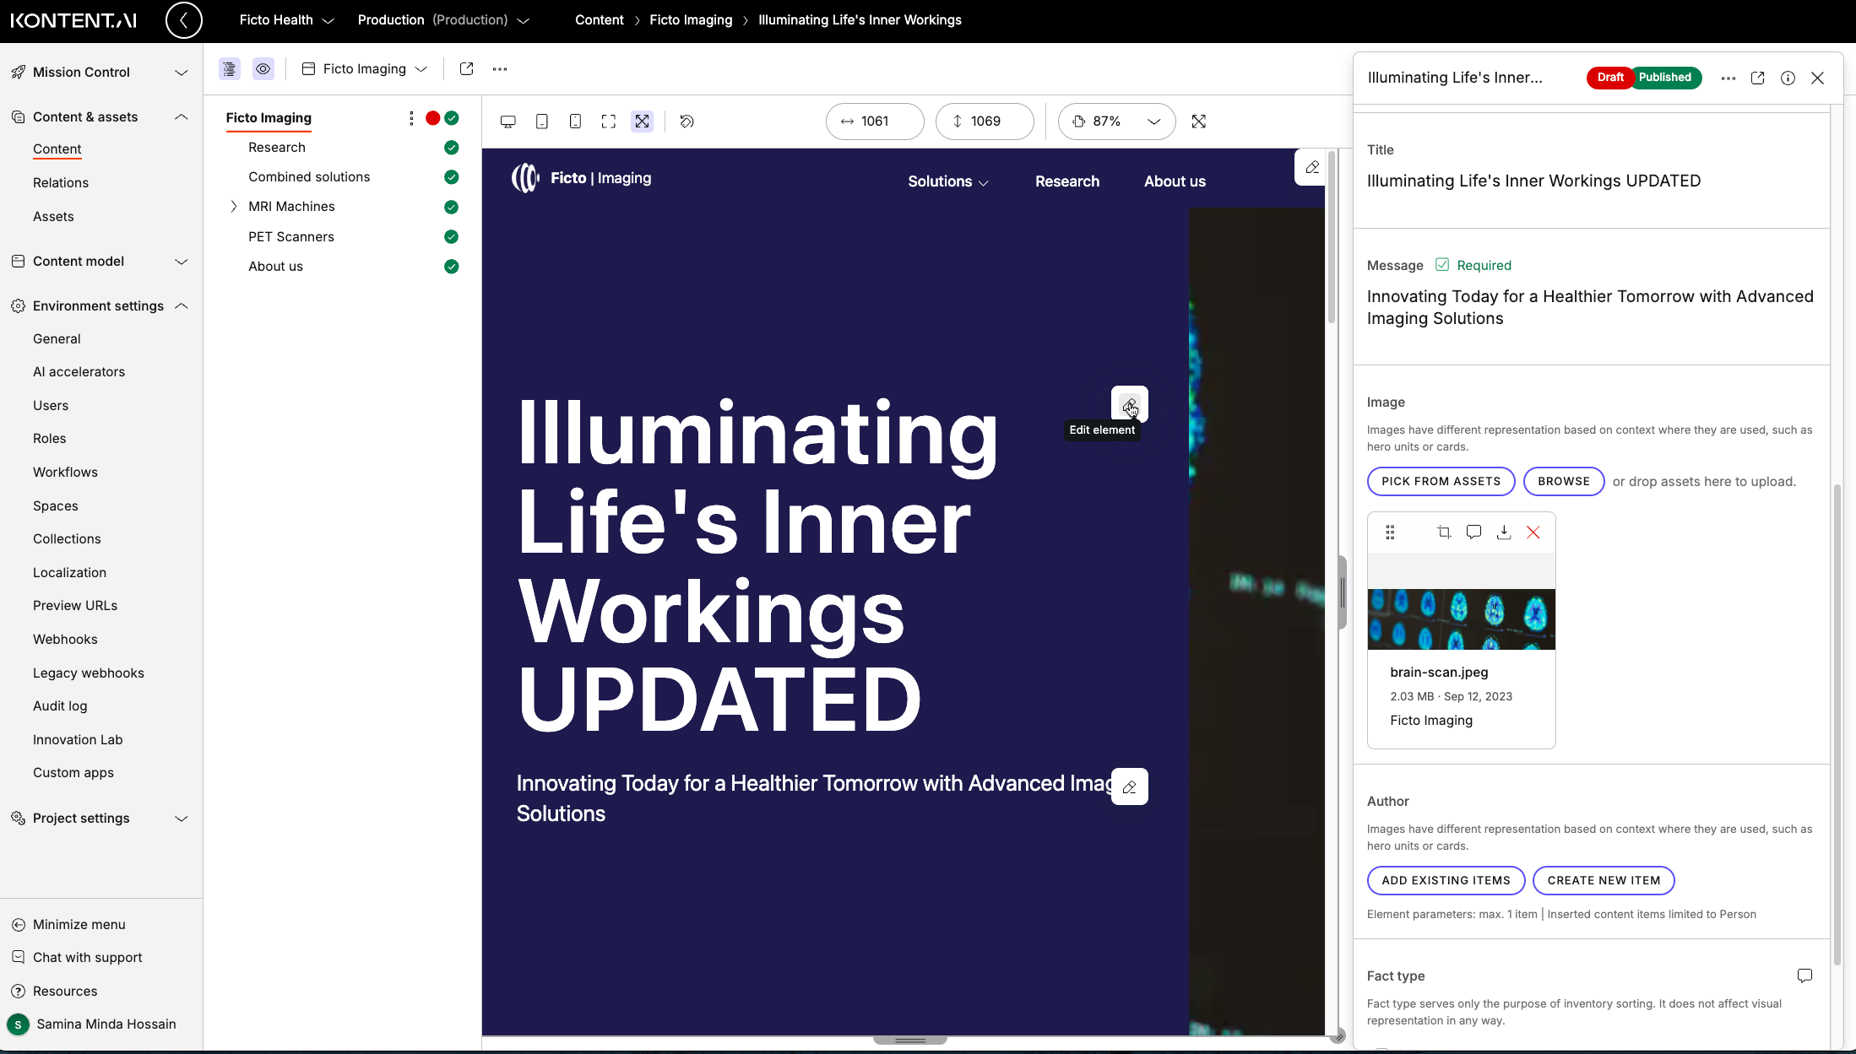Toggle the content structure view icon
This screenshot has height=1054, width=1856.
click(229, 68)
